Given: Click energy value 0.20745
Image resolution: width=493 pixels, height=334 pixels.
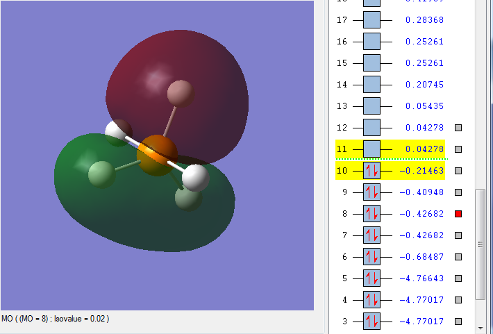Looking at the screenshot, I should click(424, 85).
